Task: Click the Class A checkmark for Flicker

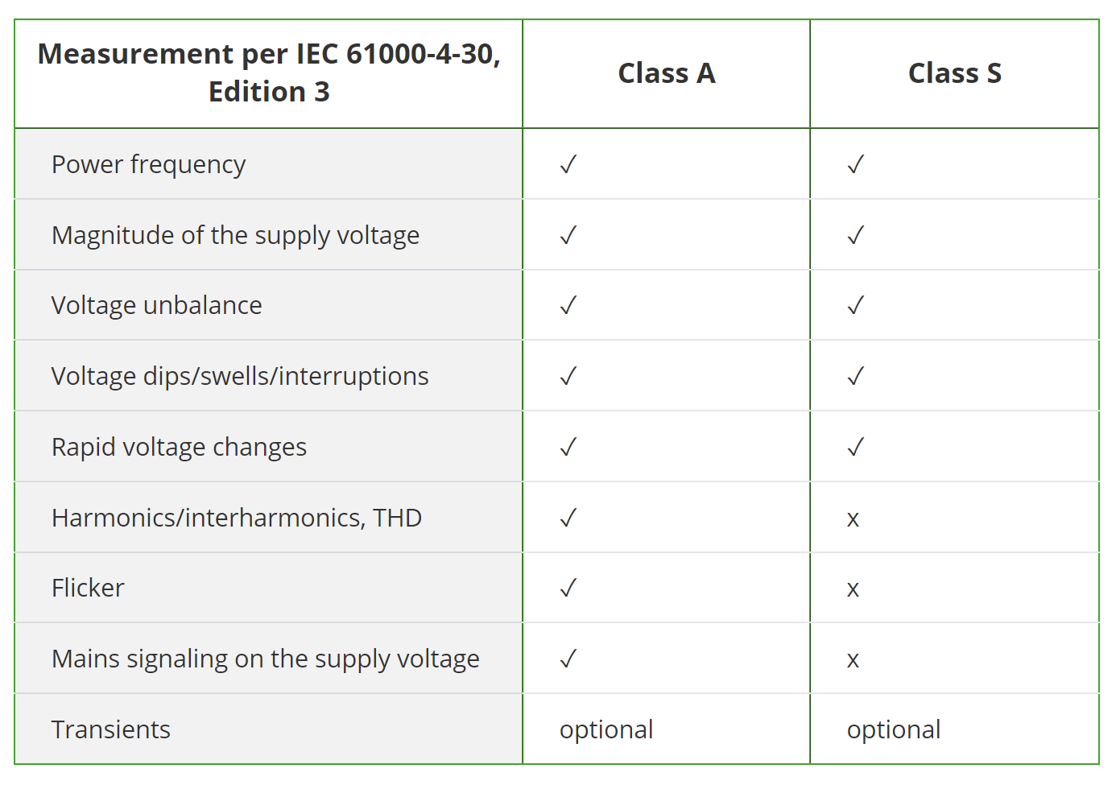Action: [568, 589]
